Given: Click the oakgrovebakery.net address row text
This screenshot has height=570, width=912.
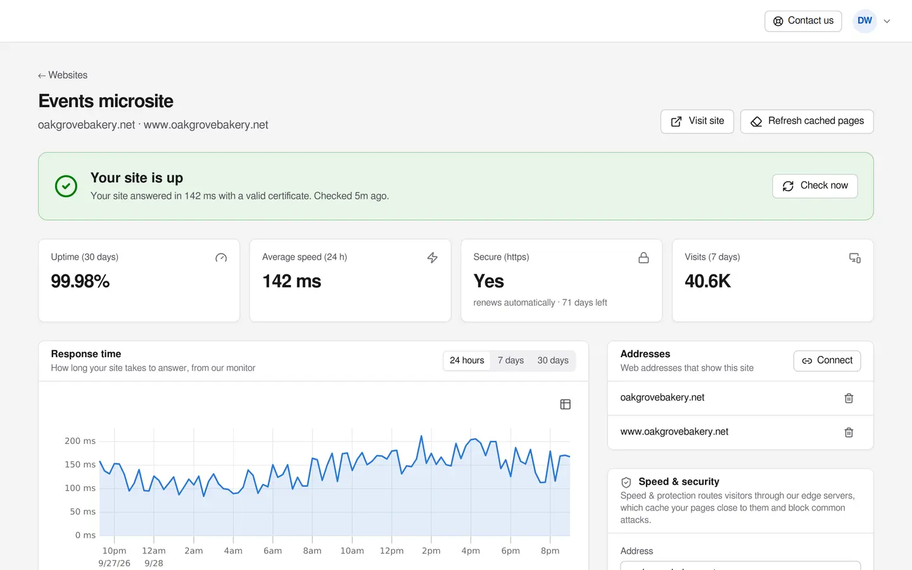Looking at the screenshot, I should coord(662,398).
